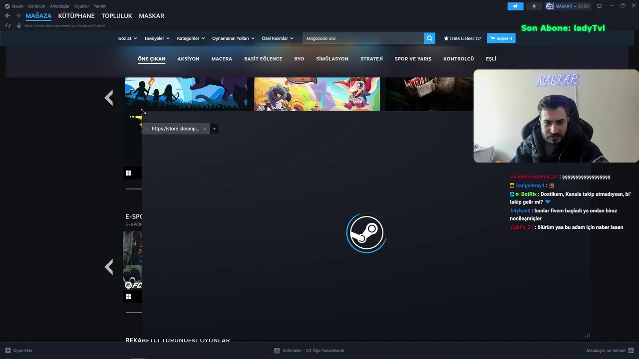Open the Sepet cart button

coord(501,38)
